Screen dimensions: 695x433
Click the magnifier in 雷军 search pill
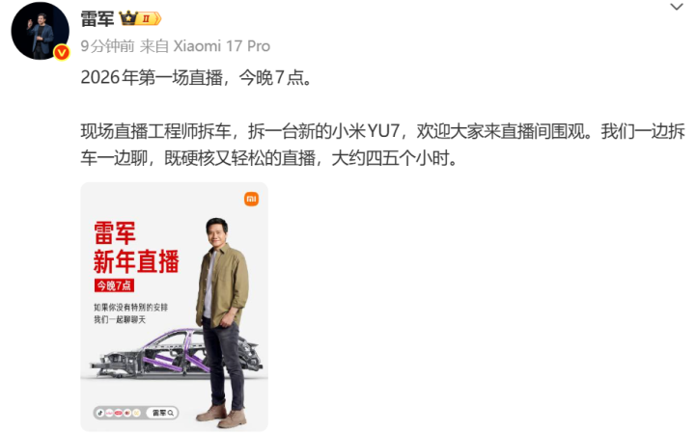170,413
